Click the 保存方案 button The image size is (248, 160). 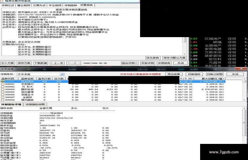click(24, 63)
